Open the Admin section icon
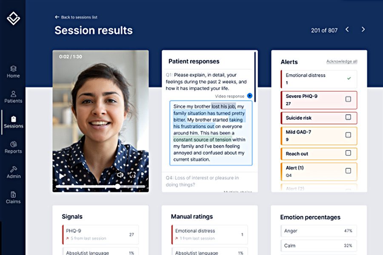383x255 pixels. tap(13, 169)
